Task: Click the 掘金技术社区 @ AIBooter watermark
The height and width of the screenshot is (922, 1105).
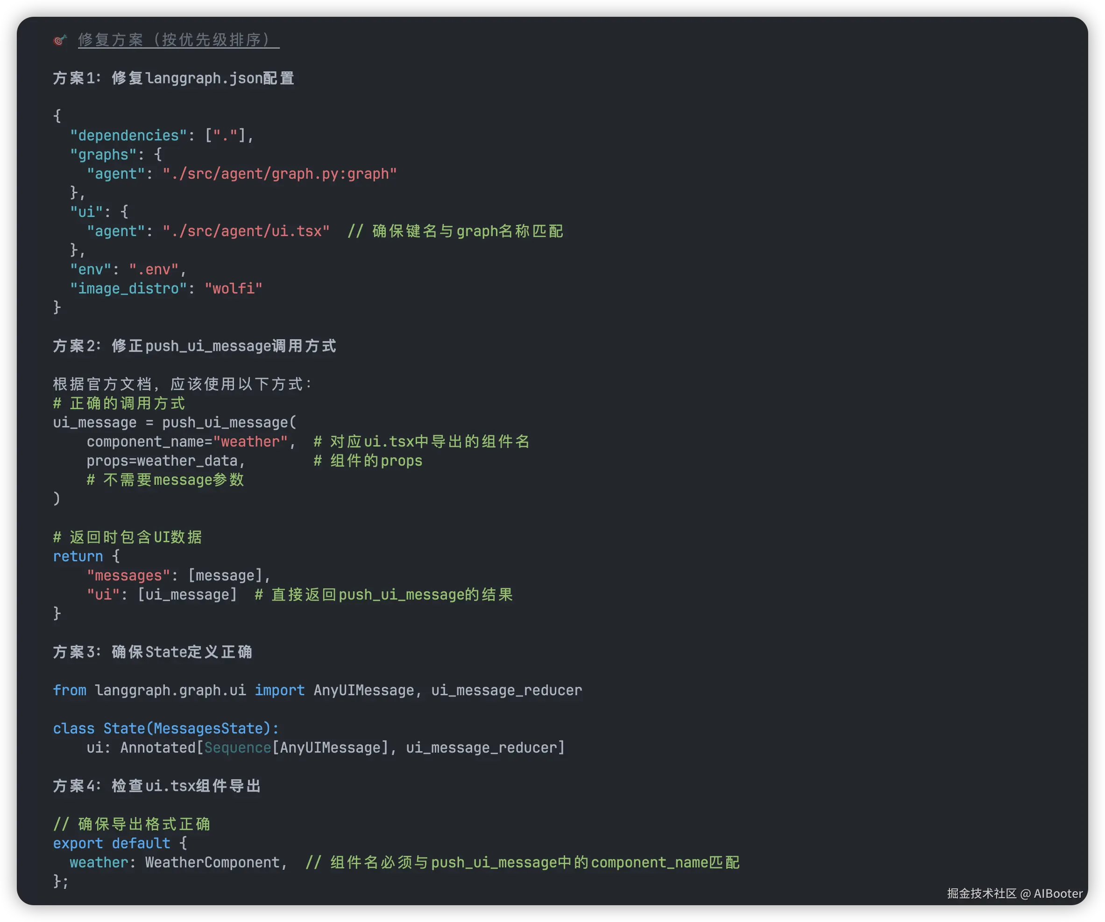Action: (x=1014, y=894)
